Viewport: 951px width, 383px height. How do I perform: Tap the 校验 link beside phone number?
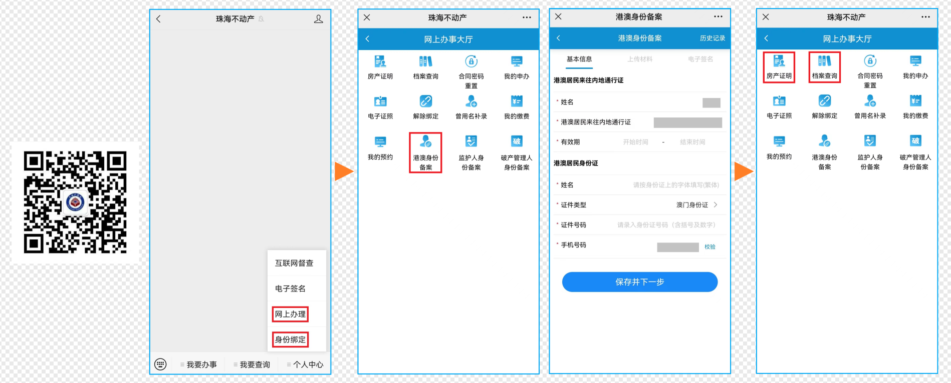tap(710, 247)
